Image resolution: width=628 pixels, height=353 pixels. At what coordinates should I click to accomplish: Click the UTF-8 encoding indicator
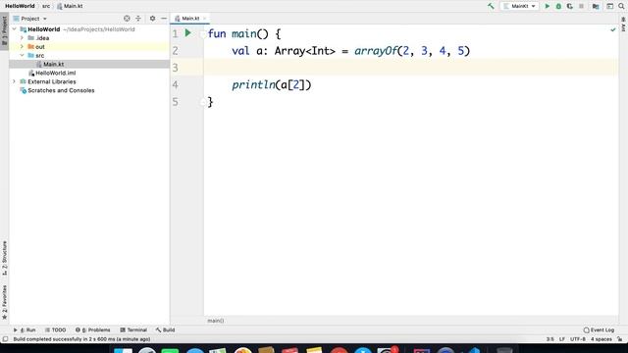click(578, 339)
